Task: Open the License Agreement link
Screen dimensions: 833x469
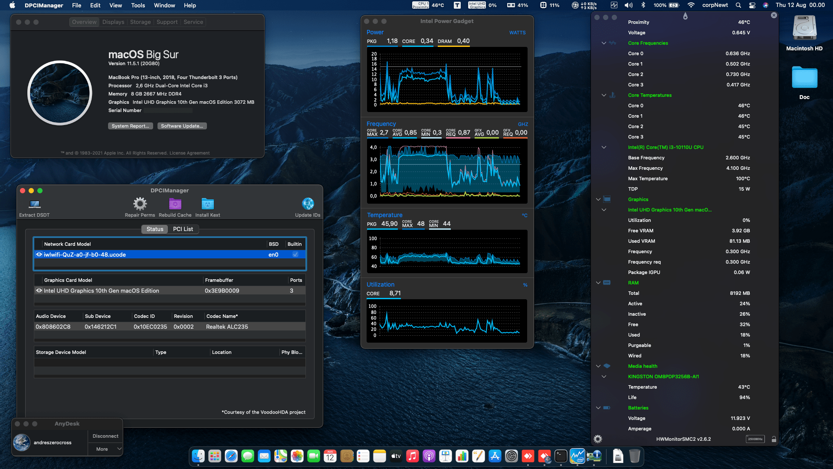Action: tap(189, 153)
